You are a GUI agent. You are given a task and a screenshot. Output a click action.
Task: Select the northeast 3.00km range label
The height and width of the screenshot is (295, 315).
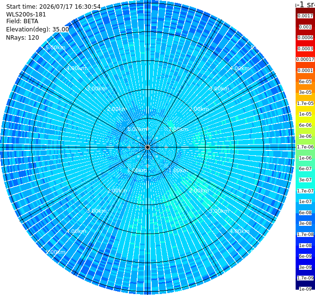pos(219,89)
